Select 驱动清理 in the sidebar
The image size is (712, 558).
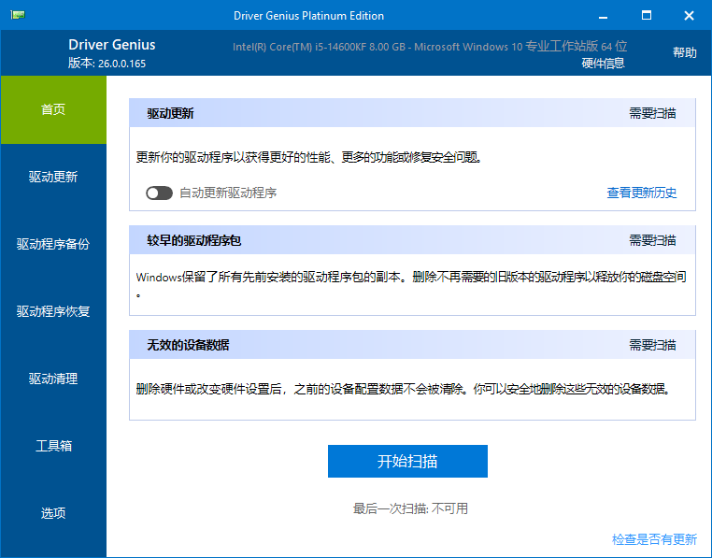point(53,379)
